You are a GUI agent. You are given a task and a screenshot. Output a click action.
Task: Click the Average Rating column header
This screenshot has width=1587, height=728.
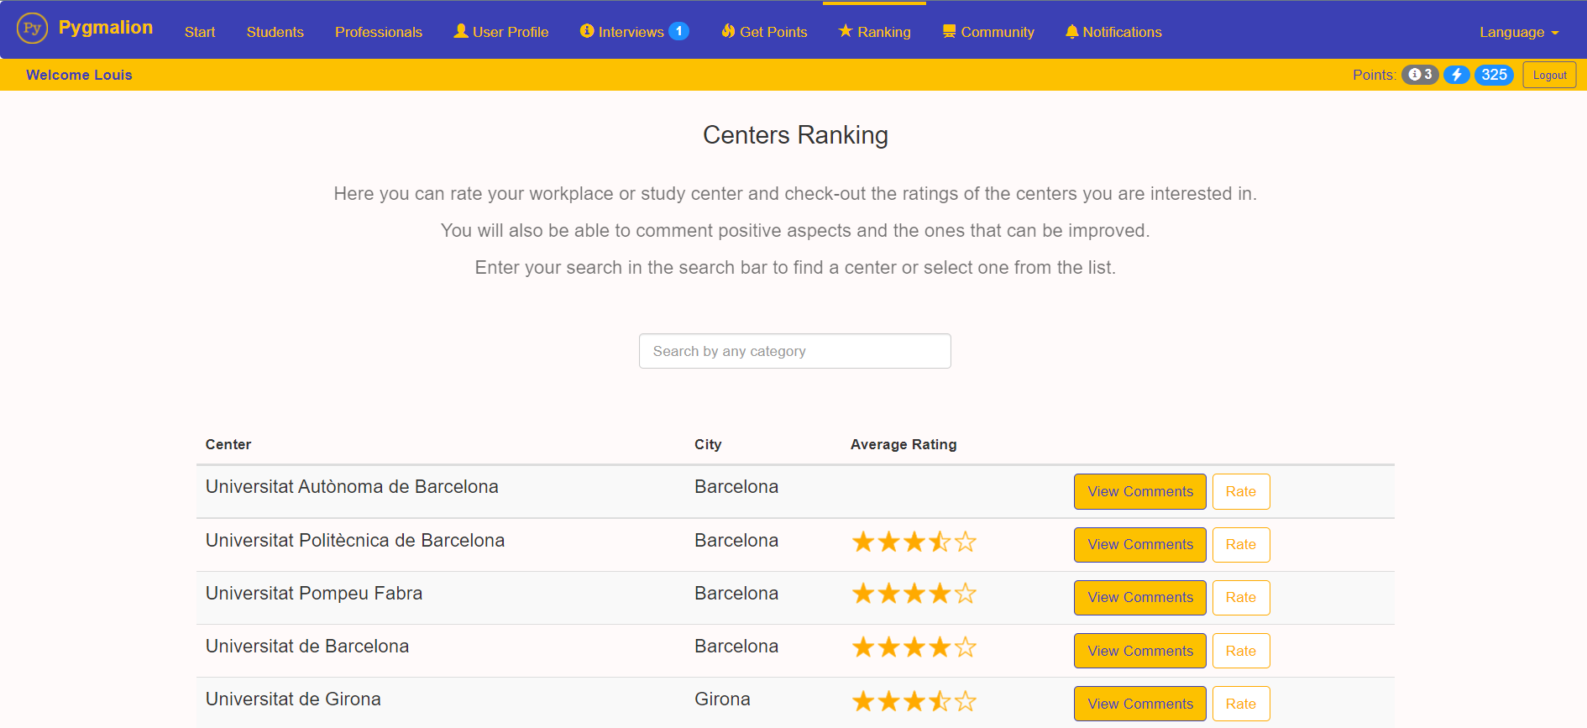(x=903, y=444)
